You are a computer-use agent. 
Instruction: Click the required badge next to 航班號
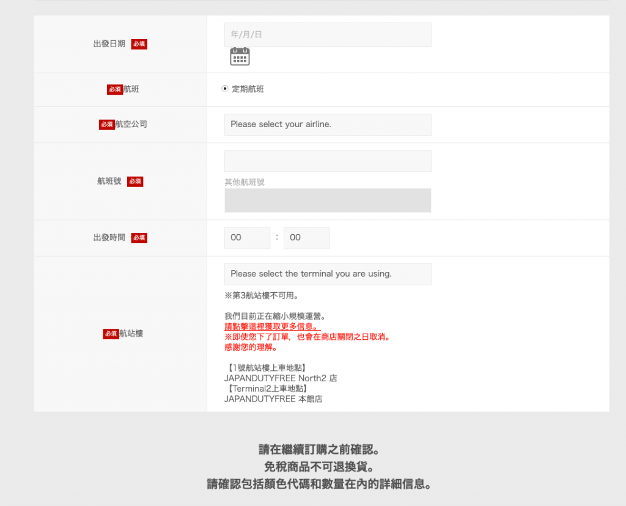[x=135, y=182]
